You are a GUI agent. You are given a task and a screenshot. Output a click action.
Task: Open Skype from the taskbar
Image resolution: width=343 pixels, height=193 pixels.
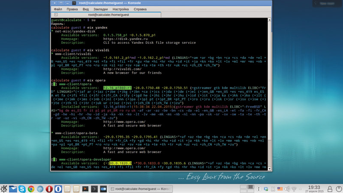[x=22, y=189]
